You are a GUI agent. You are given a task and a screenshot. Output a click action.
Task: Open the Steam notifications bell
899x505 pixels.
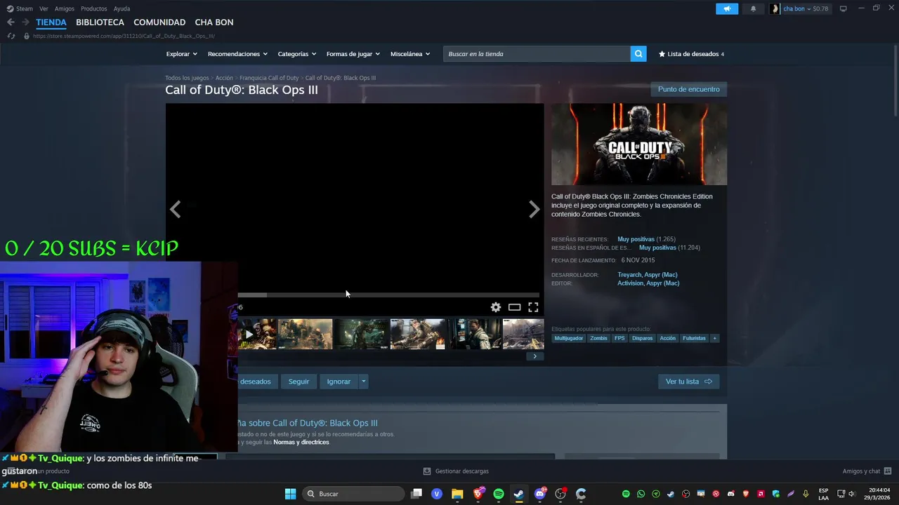coord(754,9)
